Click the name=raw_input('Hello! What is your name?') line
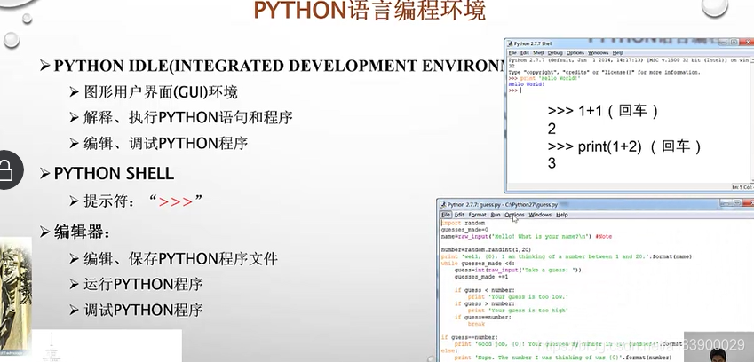Image resolution: width=754 pixels, height=362 pixels. (x=526, y=237)
